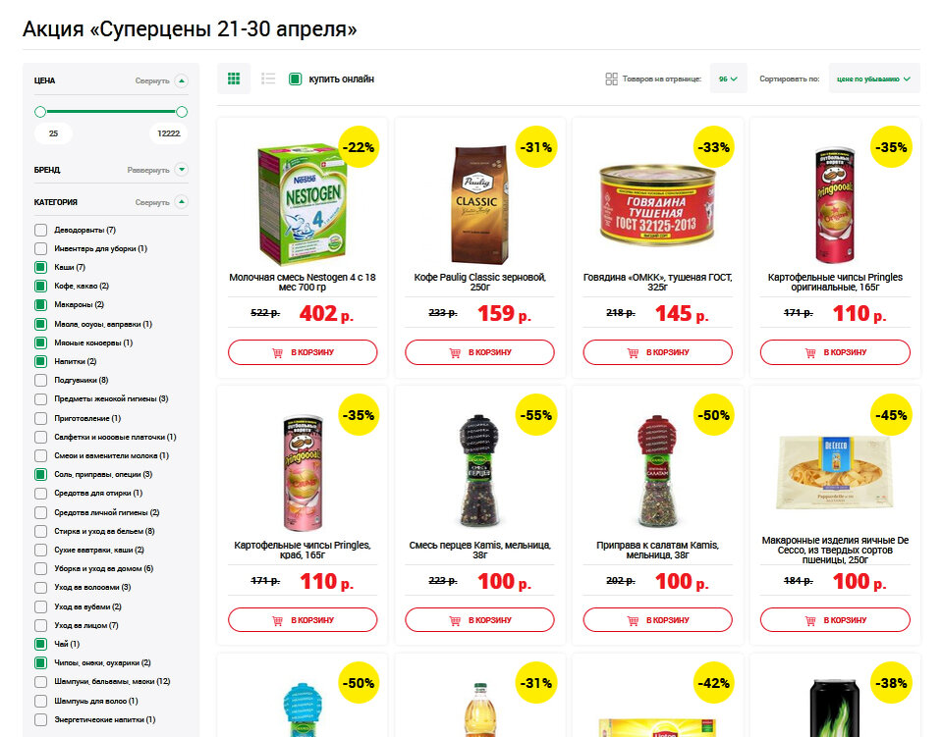Open Pringles original chips product image
The image size is (943, 737).
835,205
